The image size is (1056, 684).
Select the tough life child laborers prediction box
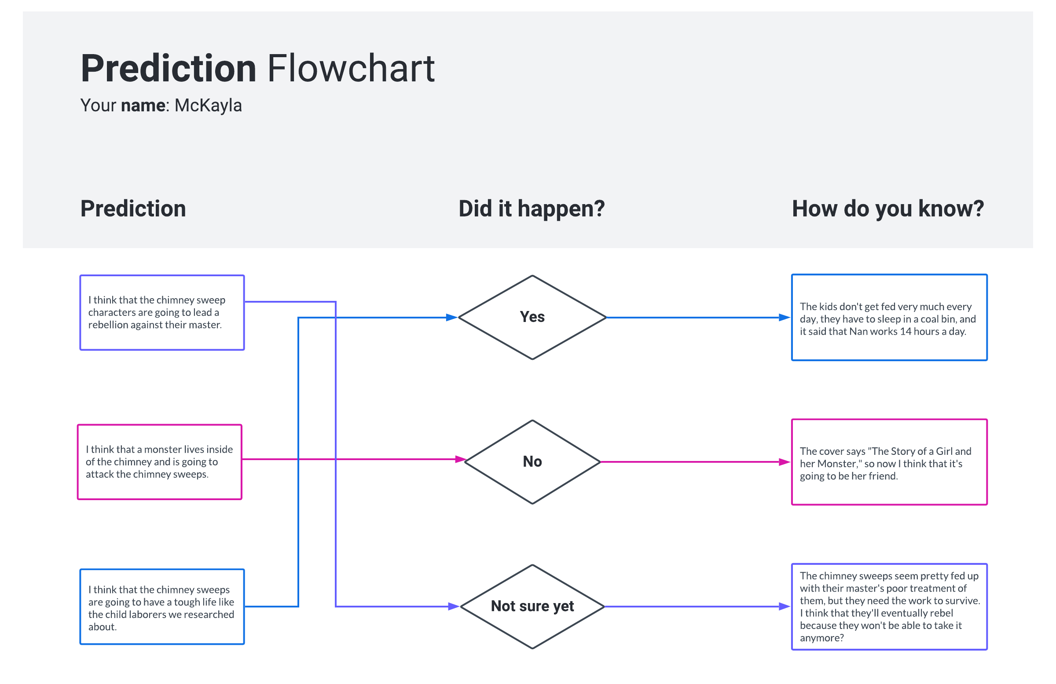tap(162, 607)
